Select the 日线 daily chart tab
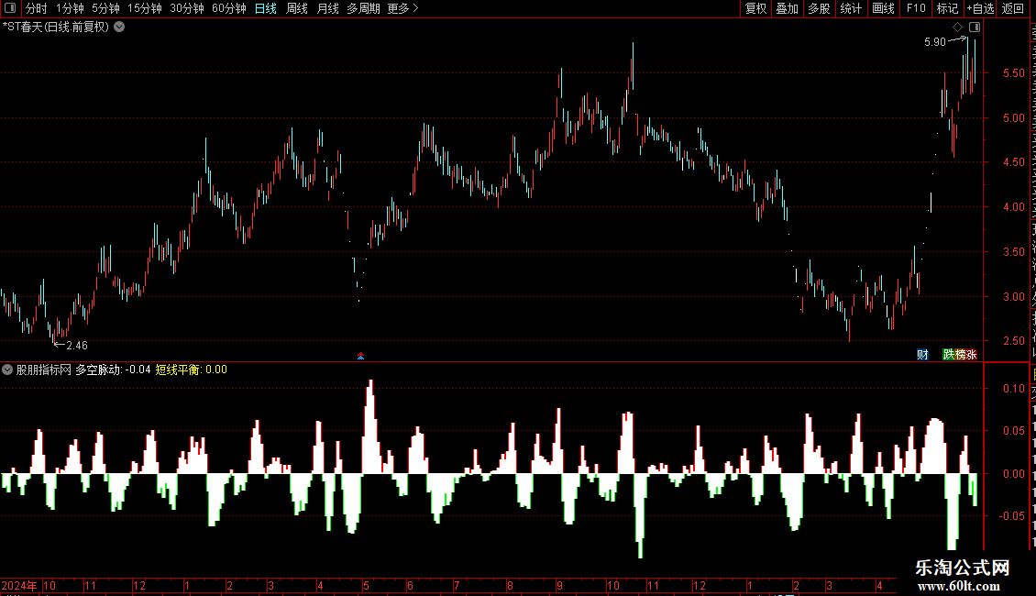 coord(266,8)
